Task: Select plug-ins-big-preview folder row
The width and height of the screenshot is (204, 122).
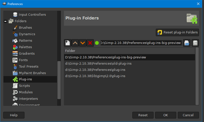Action: click(x=129, y=57)
